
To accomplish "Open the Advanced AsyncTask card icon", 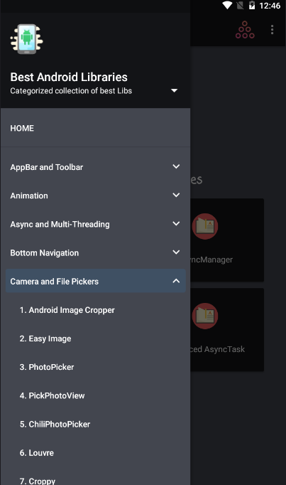I will point(205,316).
